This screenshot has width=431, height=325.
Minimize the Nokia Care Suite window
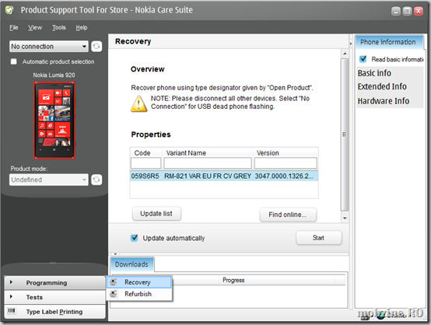[x=395, y=11]
